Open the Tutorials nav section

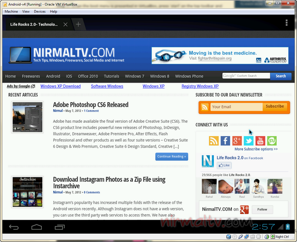112,76
